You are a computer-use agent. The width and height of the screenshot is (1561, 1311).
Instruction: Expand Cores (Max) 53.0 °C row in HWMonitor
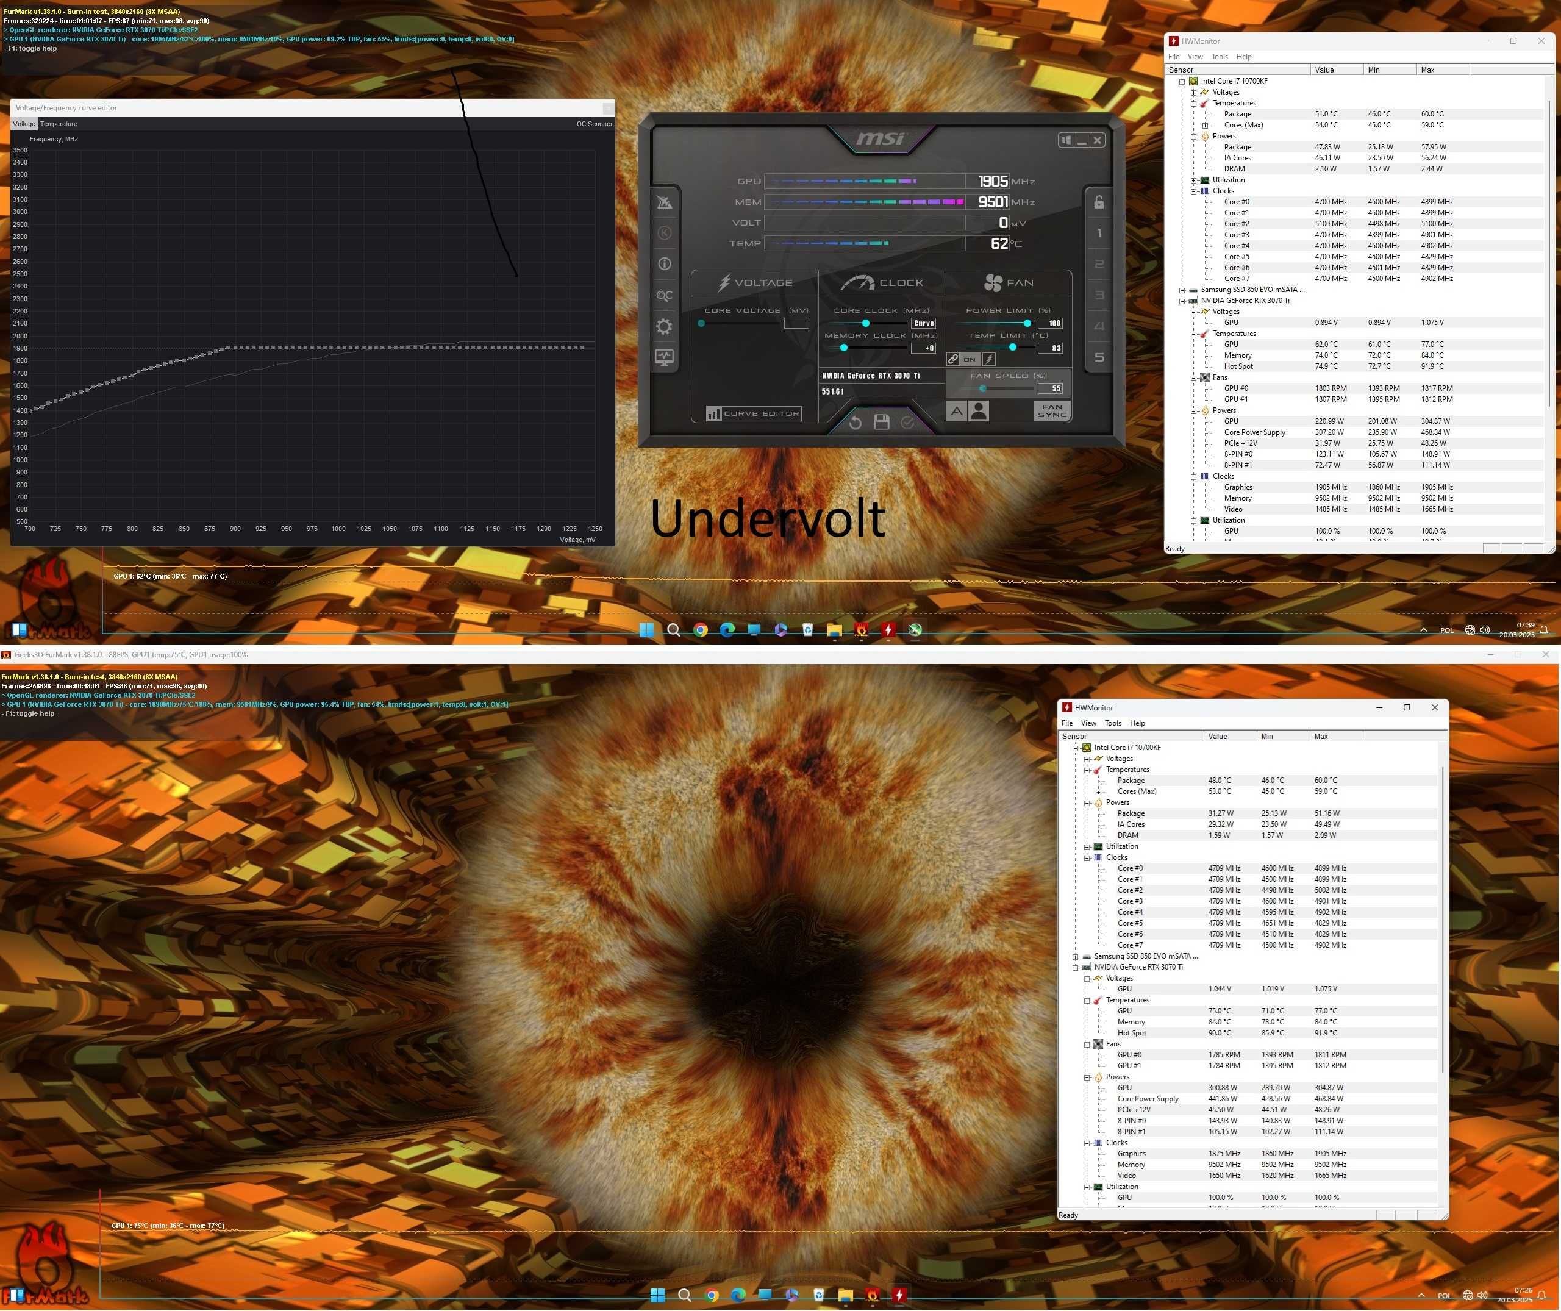pos(1098,791)
